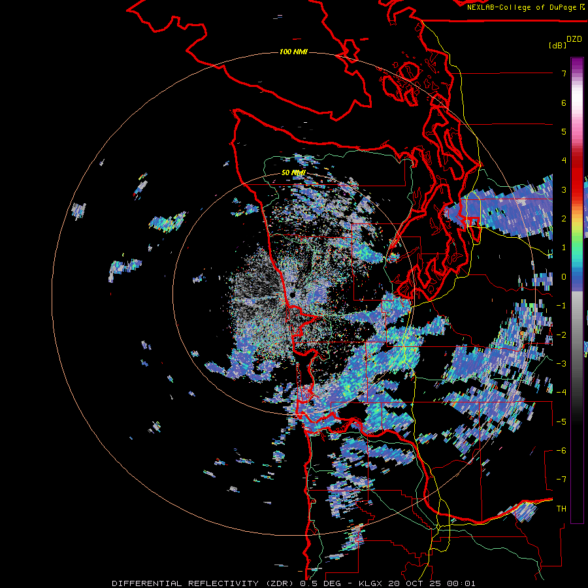
Task: Click the 5 tick on the scale
Action: tap(564, 131)
